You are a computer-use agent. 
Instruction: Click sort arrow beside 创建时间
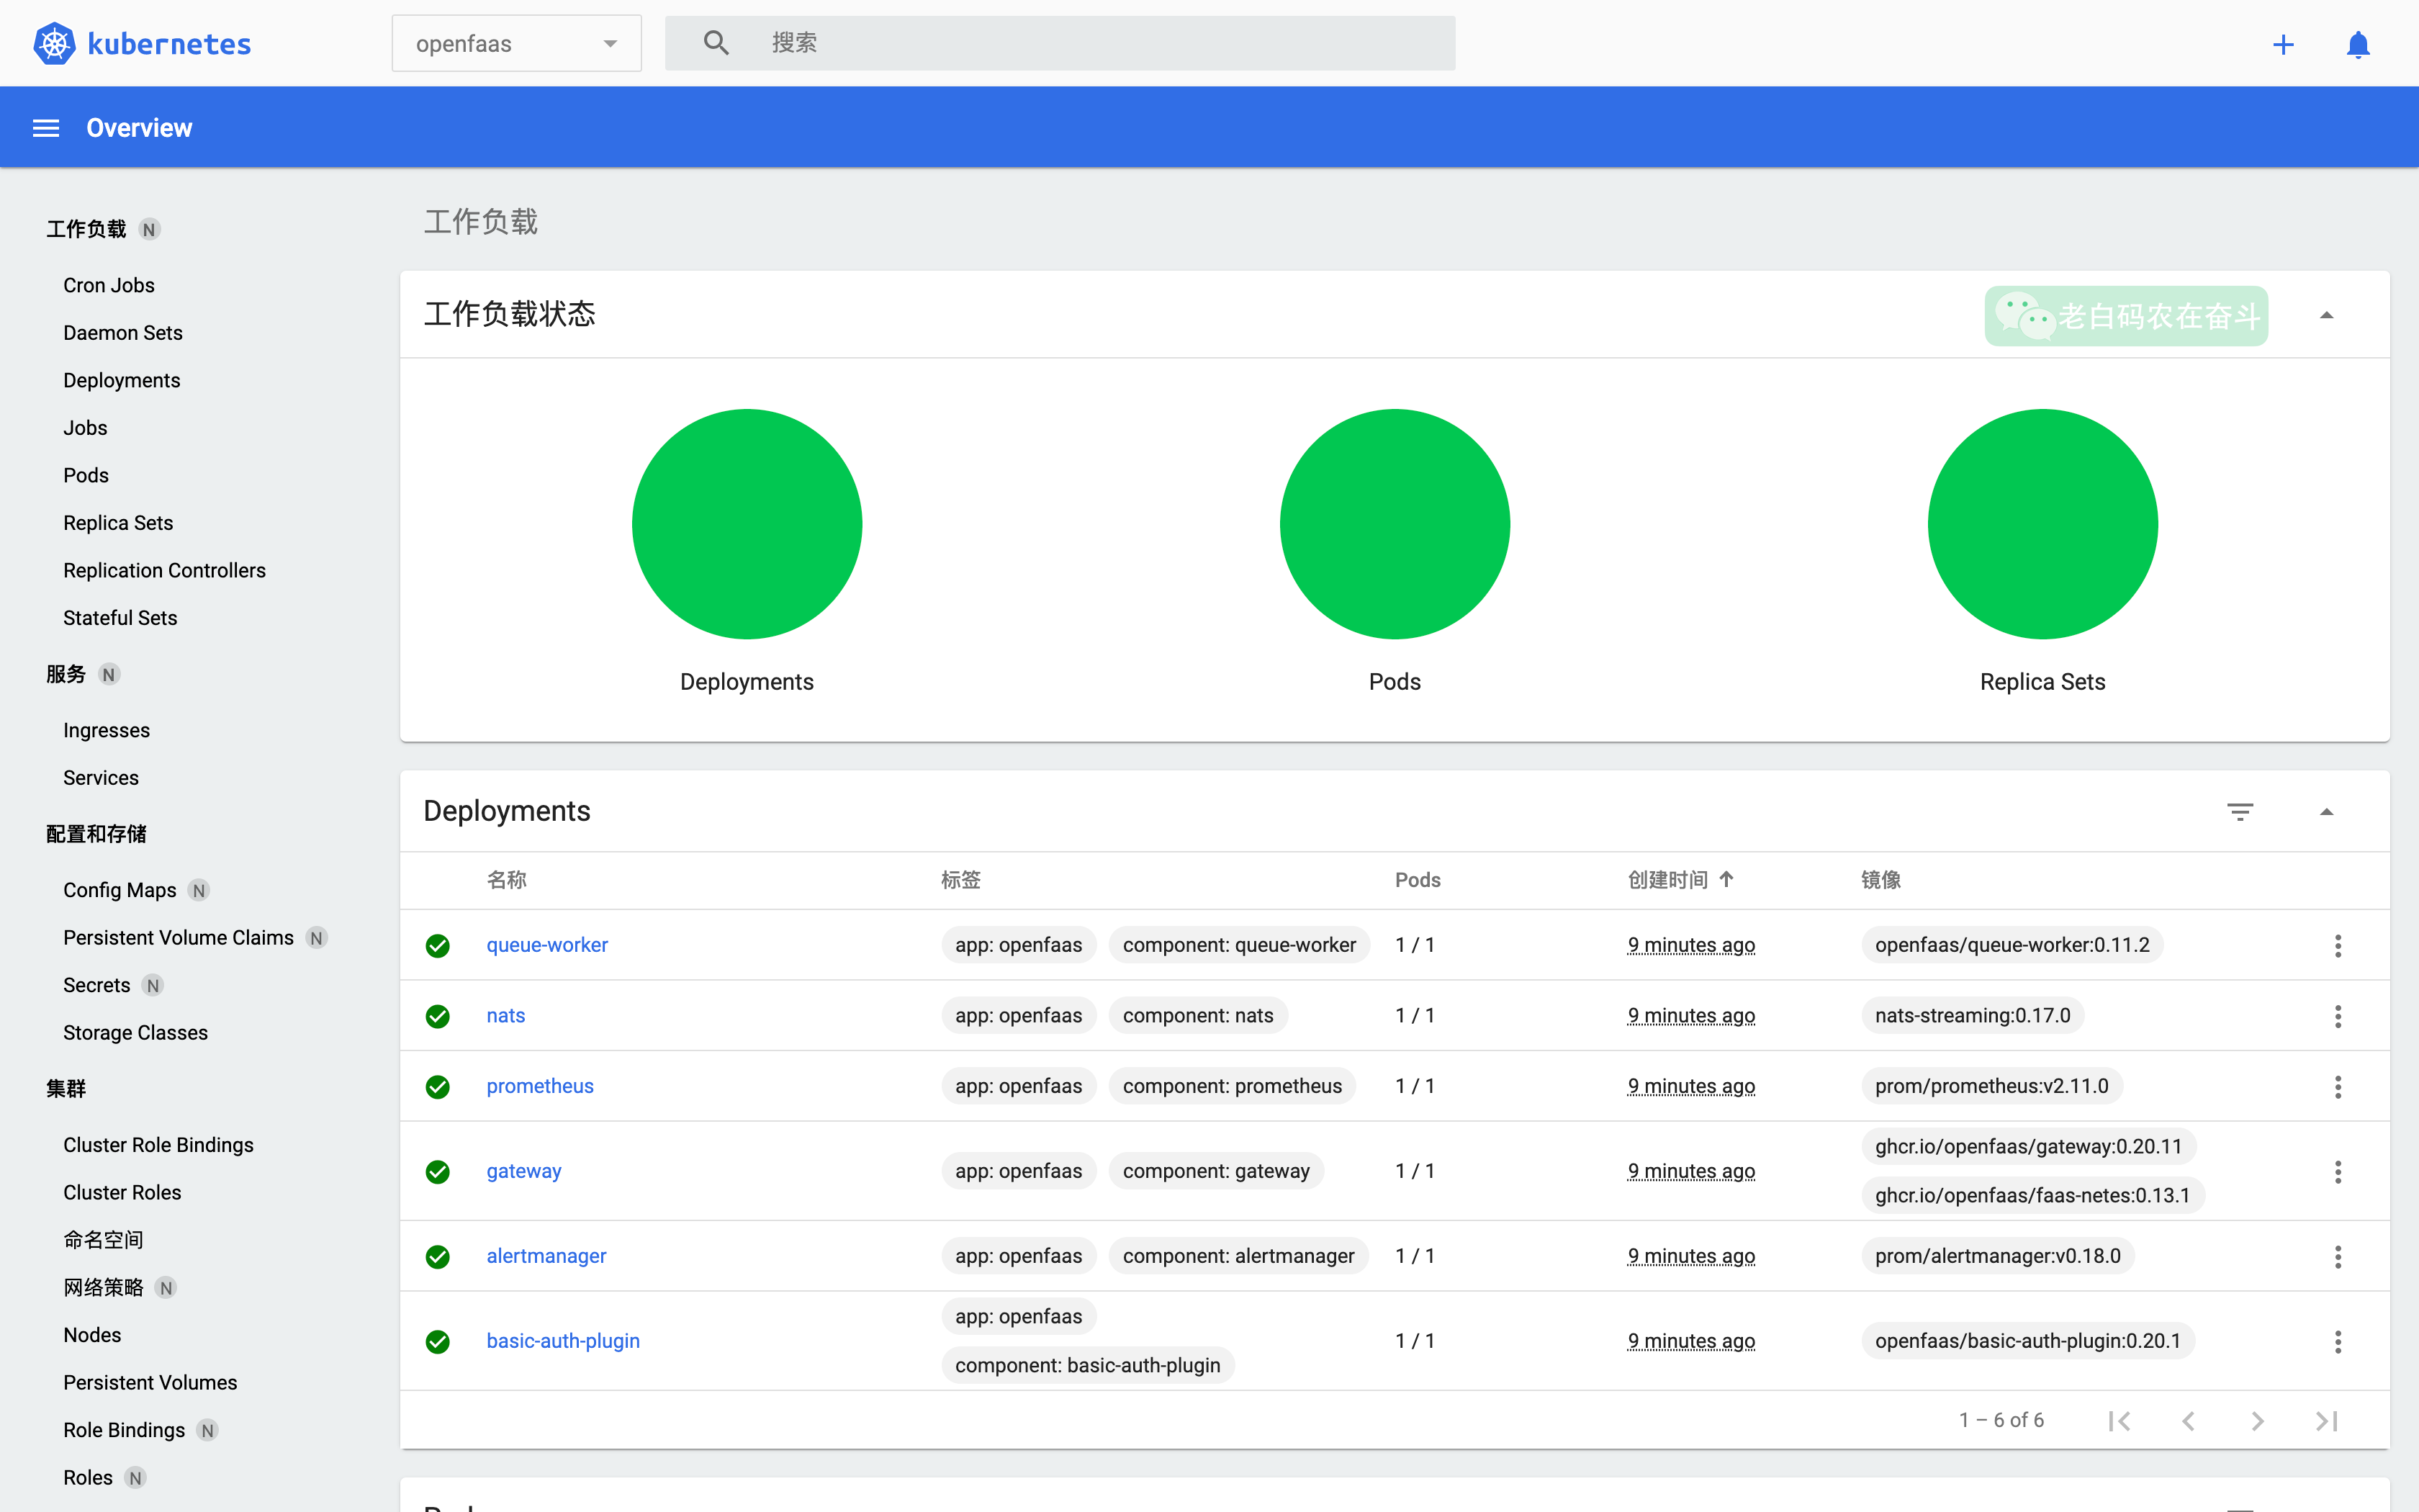click(1726, 879)
